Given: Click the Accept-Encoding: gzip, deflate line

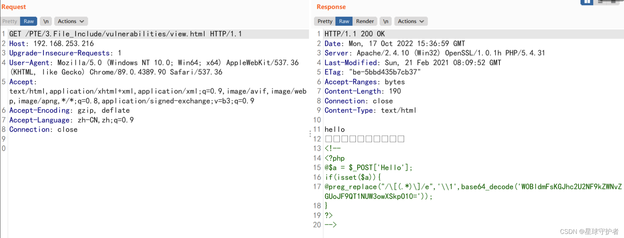Looking at the screenshot, I should (x=69, y=110).
